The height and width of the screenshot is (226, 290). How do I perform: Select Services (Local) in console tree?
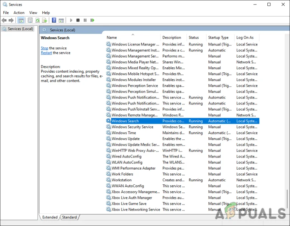pyautogui.click(x=18, y=29)
